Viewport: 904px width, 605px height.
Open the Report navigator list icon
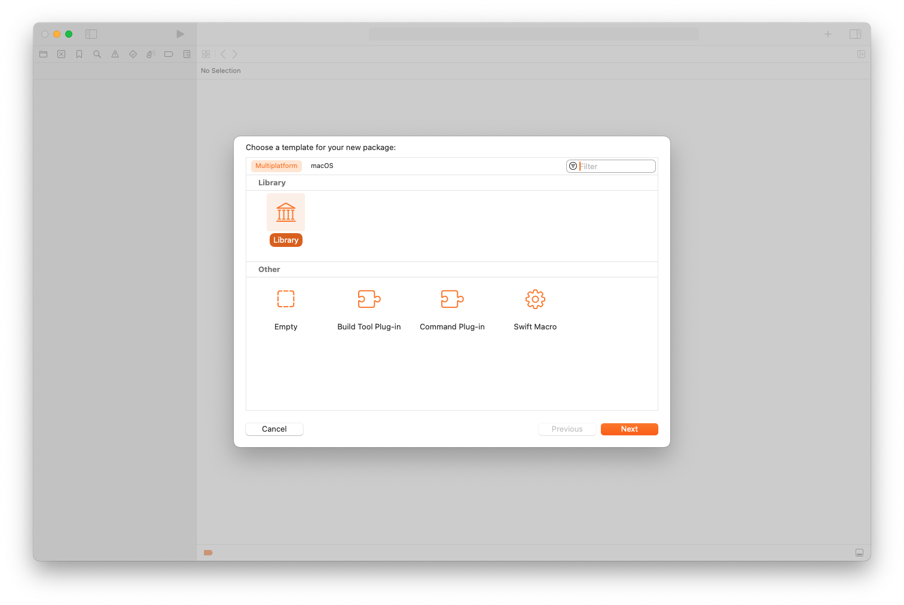pos(187,54)
